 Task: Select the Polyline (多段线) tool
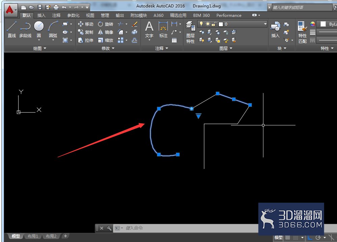25,29
